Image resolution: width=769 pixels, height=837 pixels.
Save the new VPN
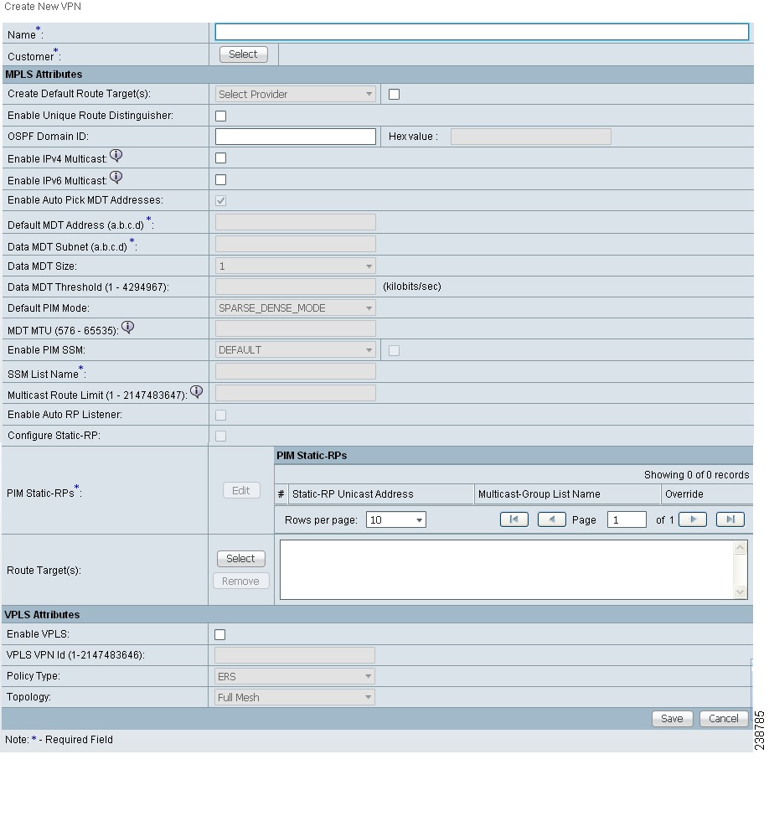tap(672, 719)
